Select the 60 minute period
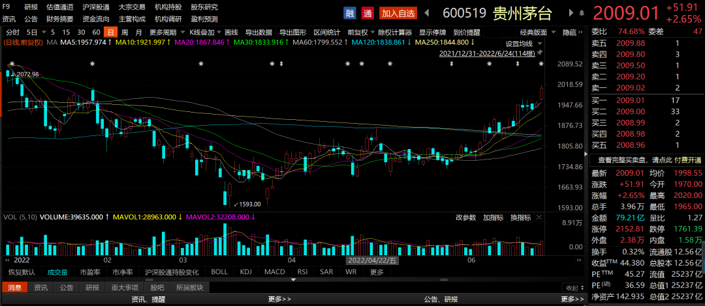 96,33
